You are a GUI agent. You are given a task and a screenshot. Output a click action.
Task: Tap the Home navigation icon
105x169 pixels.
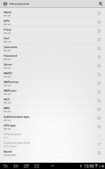pyautogui.click(x=16, y=166)
